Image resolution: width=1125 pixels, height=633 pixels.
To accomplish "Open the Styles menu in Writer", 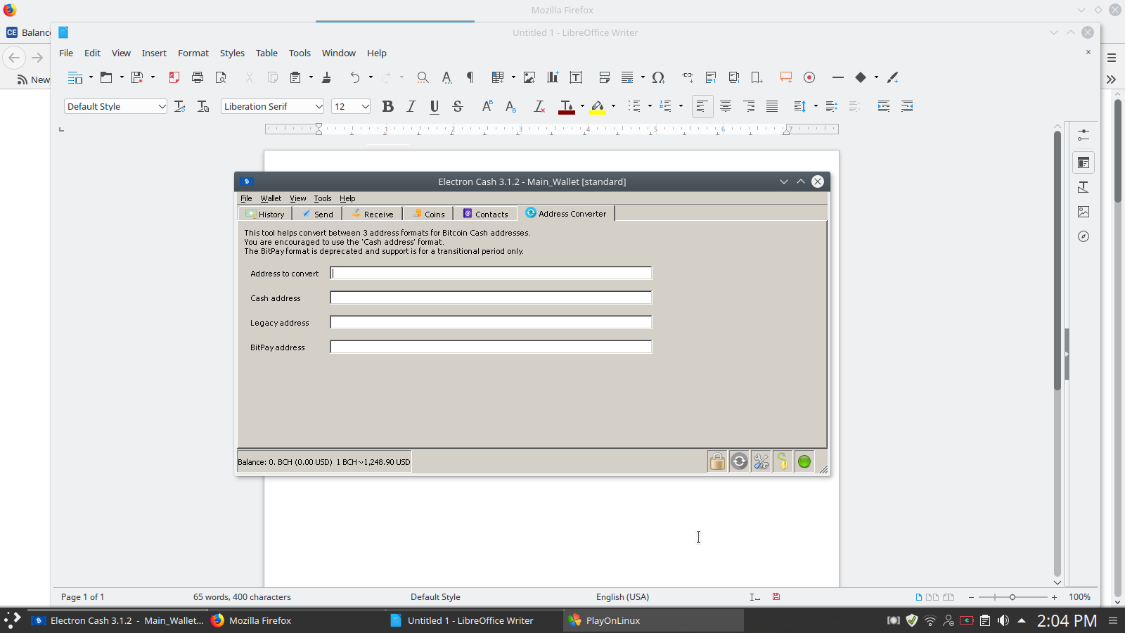I will 232,53.
